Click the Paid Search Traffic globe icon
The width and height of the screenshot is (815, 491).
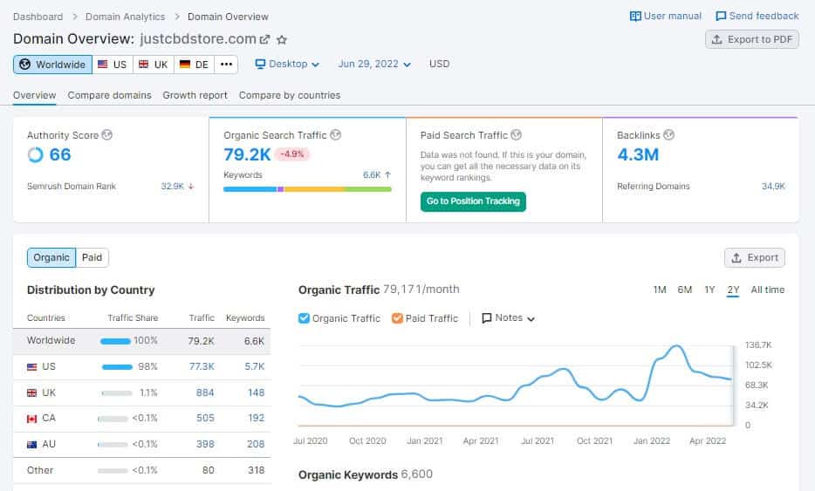point(516,135)
